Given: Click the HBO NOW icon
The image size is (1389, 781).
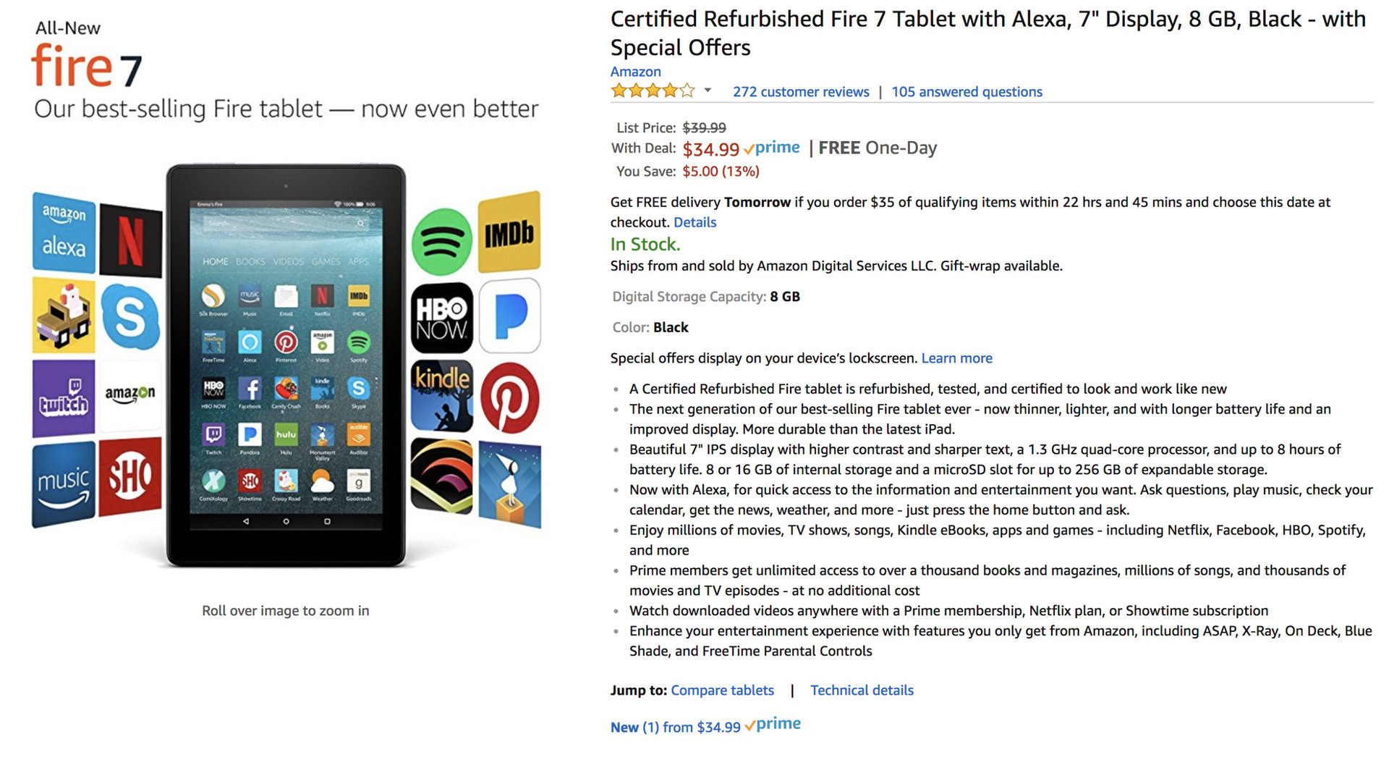Looking at the screenshot, I should tap(443, 318).
